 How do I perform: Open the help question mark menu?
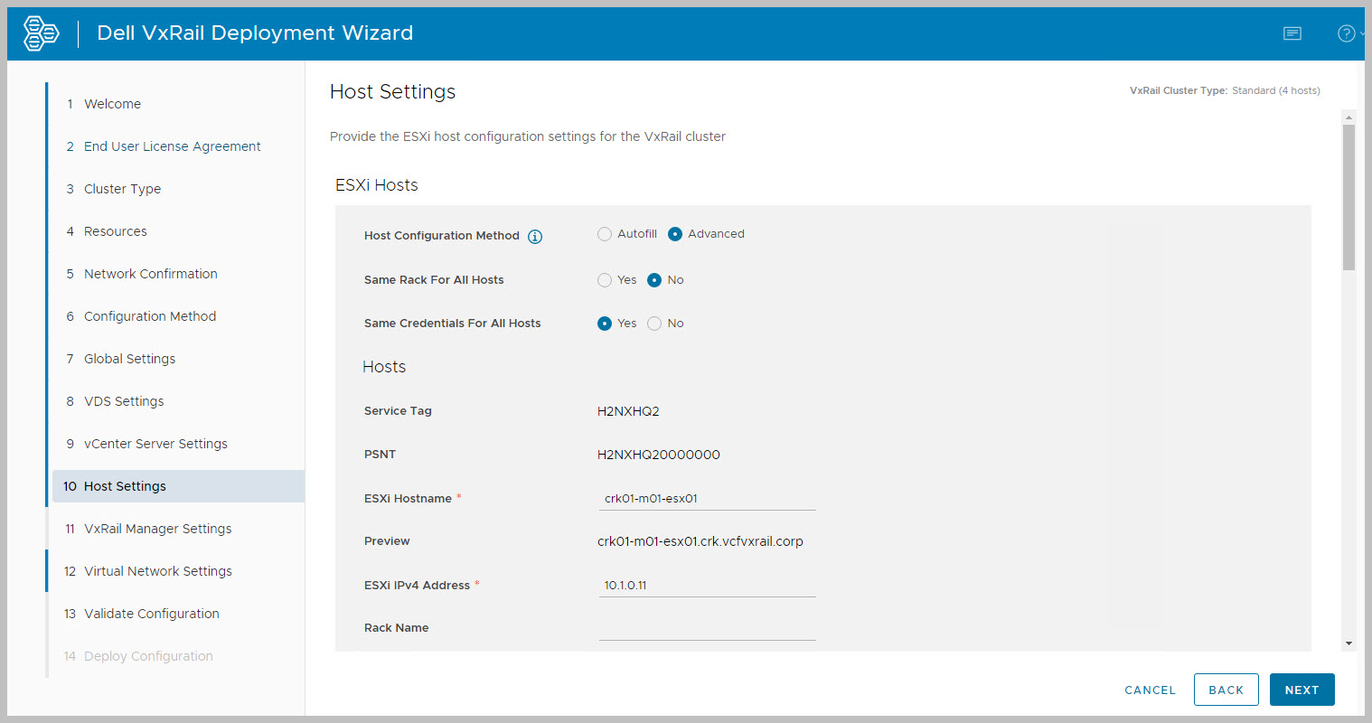click(x=1347, y=33)
